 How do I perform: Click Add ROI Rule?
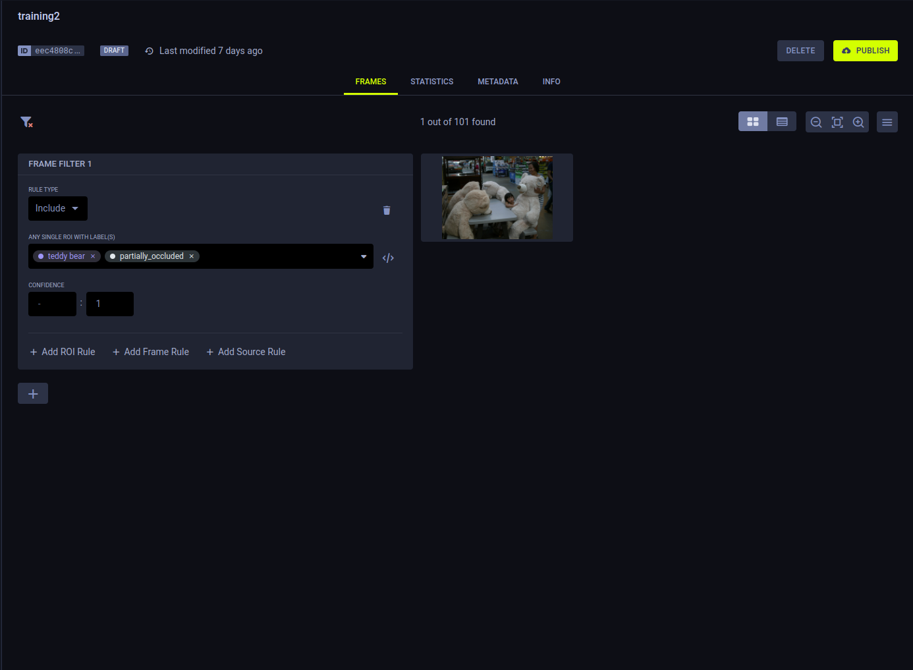point(63,352)
